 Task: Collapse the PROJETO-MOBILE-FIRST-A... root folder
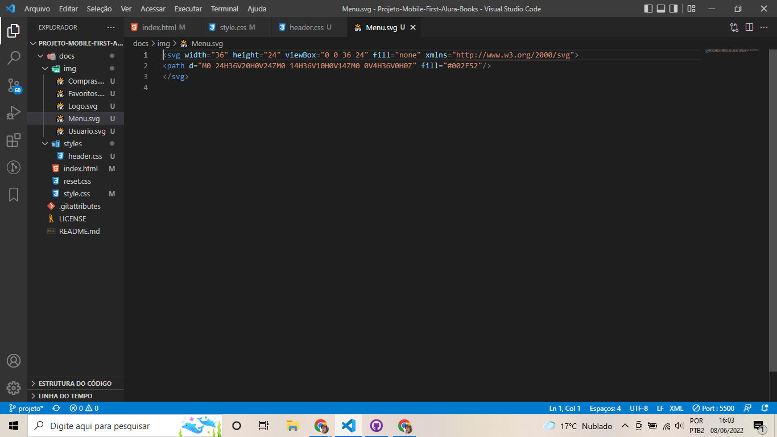pyautogui.click(x=76, y=43)
